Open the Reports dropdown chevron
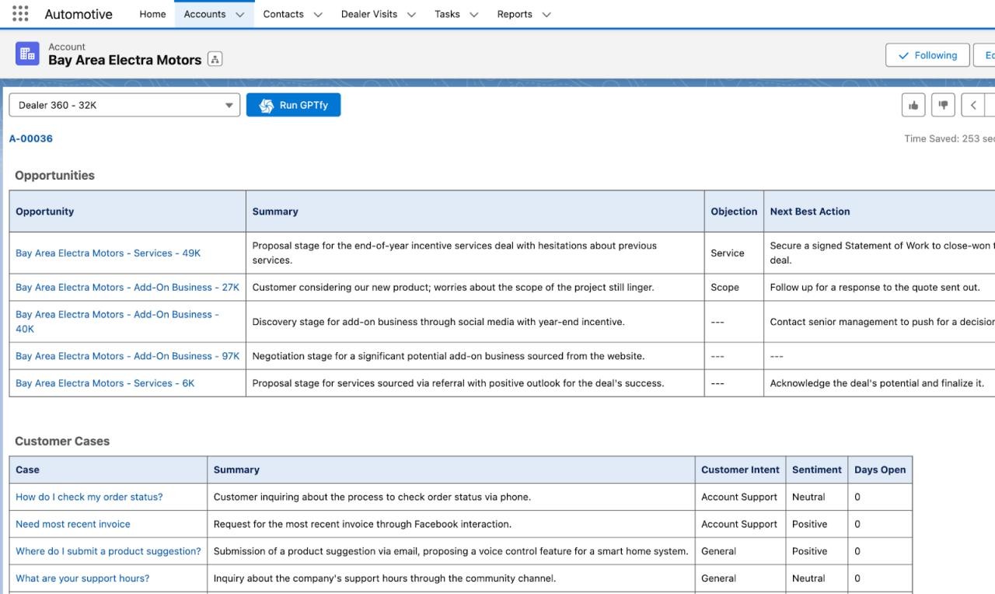The image size is (995, 594). click(546, 14)
